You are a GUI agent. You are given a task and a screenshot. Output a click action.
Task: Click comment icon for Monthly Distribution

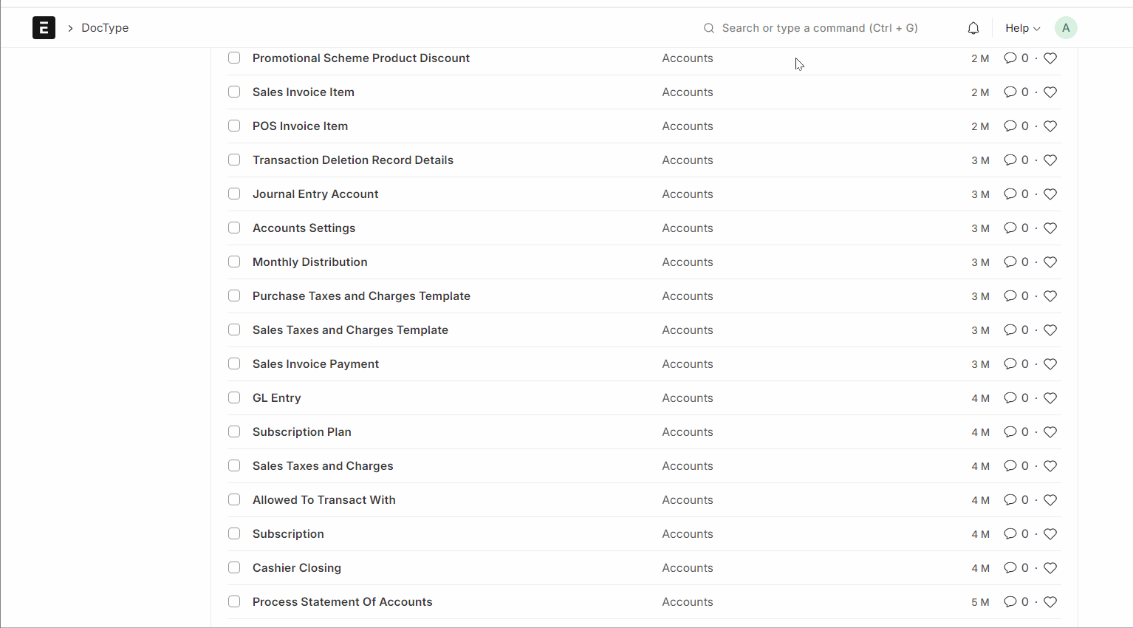1010,262
